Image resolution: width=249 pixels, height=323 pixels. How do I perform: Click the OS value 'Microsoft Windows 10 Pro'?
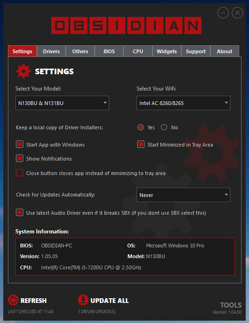(175, 246)
